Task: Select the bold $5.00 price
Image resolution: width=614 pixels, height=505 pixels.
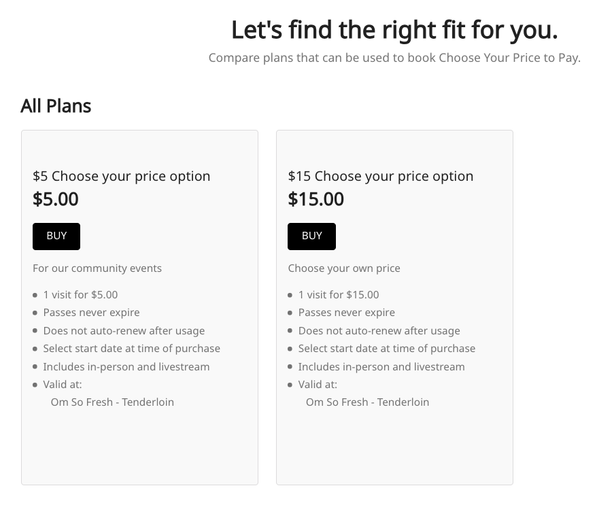Action: [56, 199]
